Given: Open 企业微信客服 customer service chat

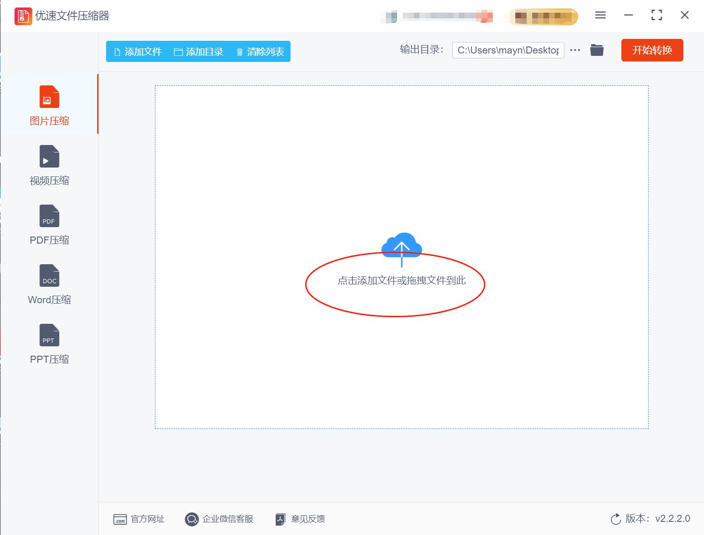Looking at the screenshot, I should tap(192, 519).
